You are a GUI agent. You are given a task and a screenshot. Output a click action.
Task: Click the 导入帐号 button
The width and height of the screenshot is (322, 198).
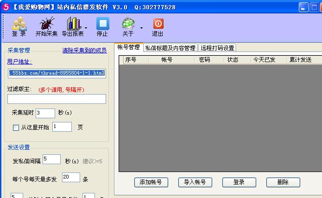click(x=195, y=182)
